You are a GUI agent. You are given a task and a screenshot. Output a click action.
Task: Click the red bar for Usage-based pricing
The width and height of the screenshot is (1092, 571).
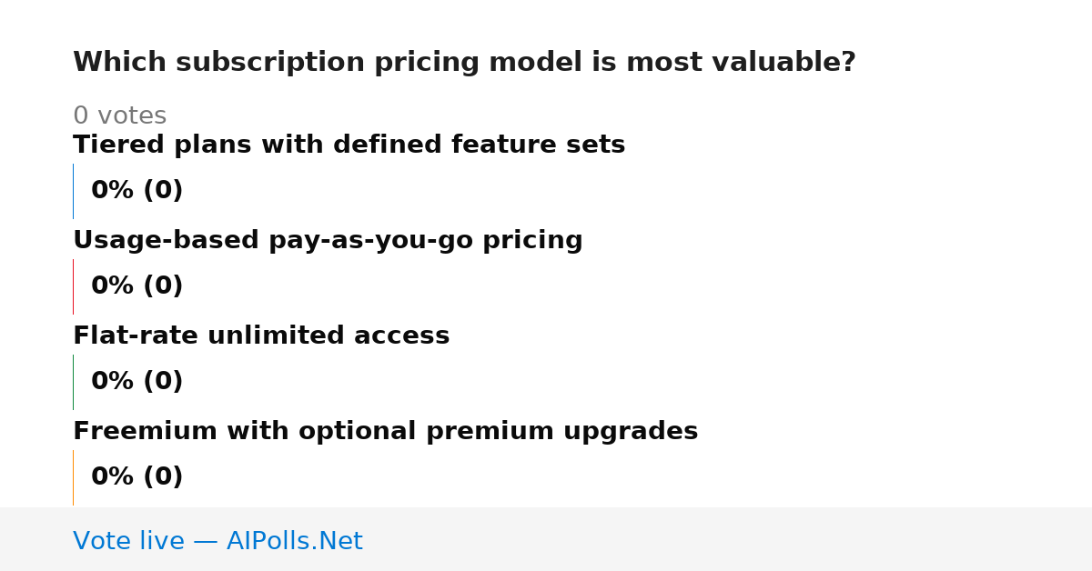click(73, 286)
